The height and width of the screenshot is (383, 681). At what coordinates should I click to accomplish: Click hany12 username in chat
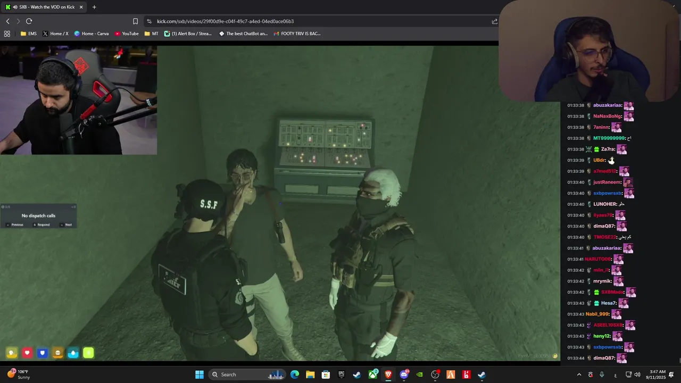[602, 336]
